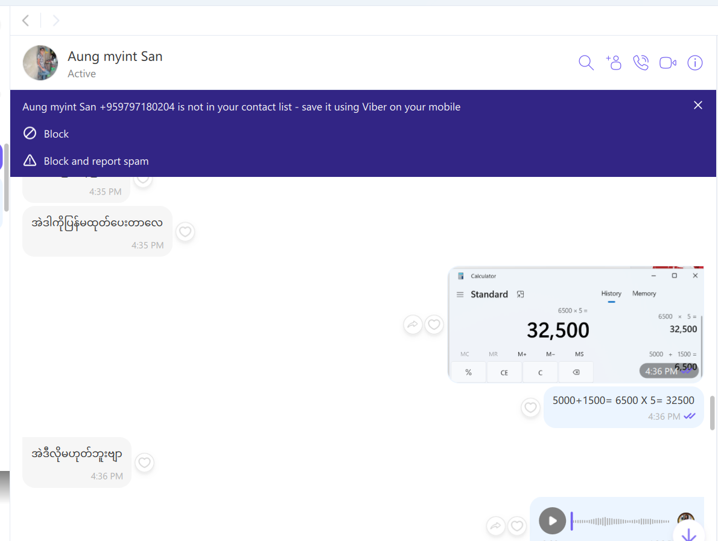718x541 pixels.
Task: Start a video call
Action: point(668,63)
